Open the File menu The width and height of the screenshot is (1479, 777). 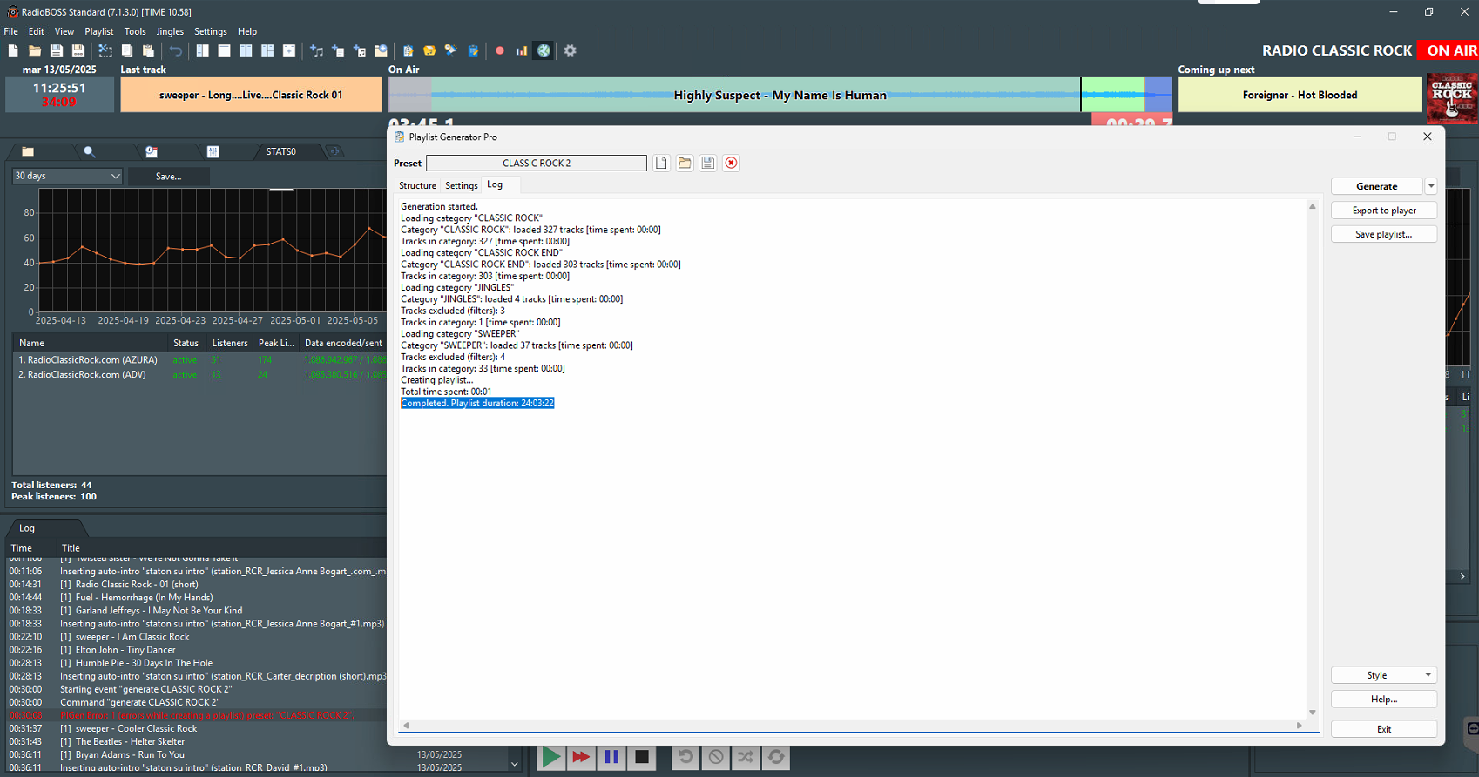(x=11, y=31)
